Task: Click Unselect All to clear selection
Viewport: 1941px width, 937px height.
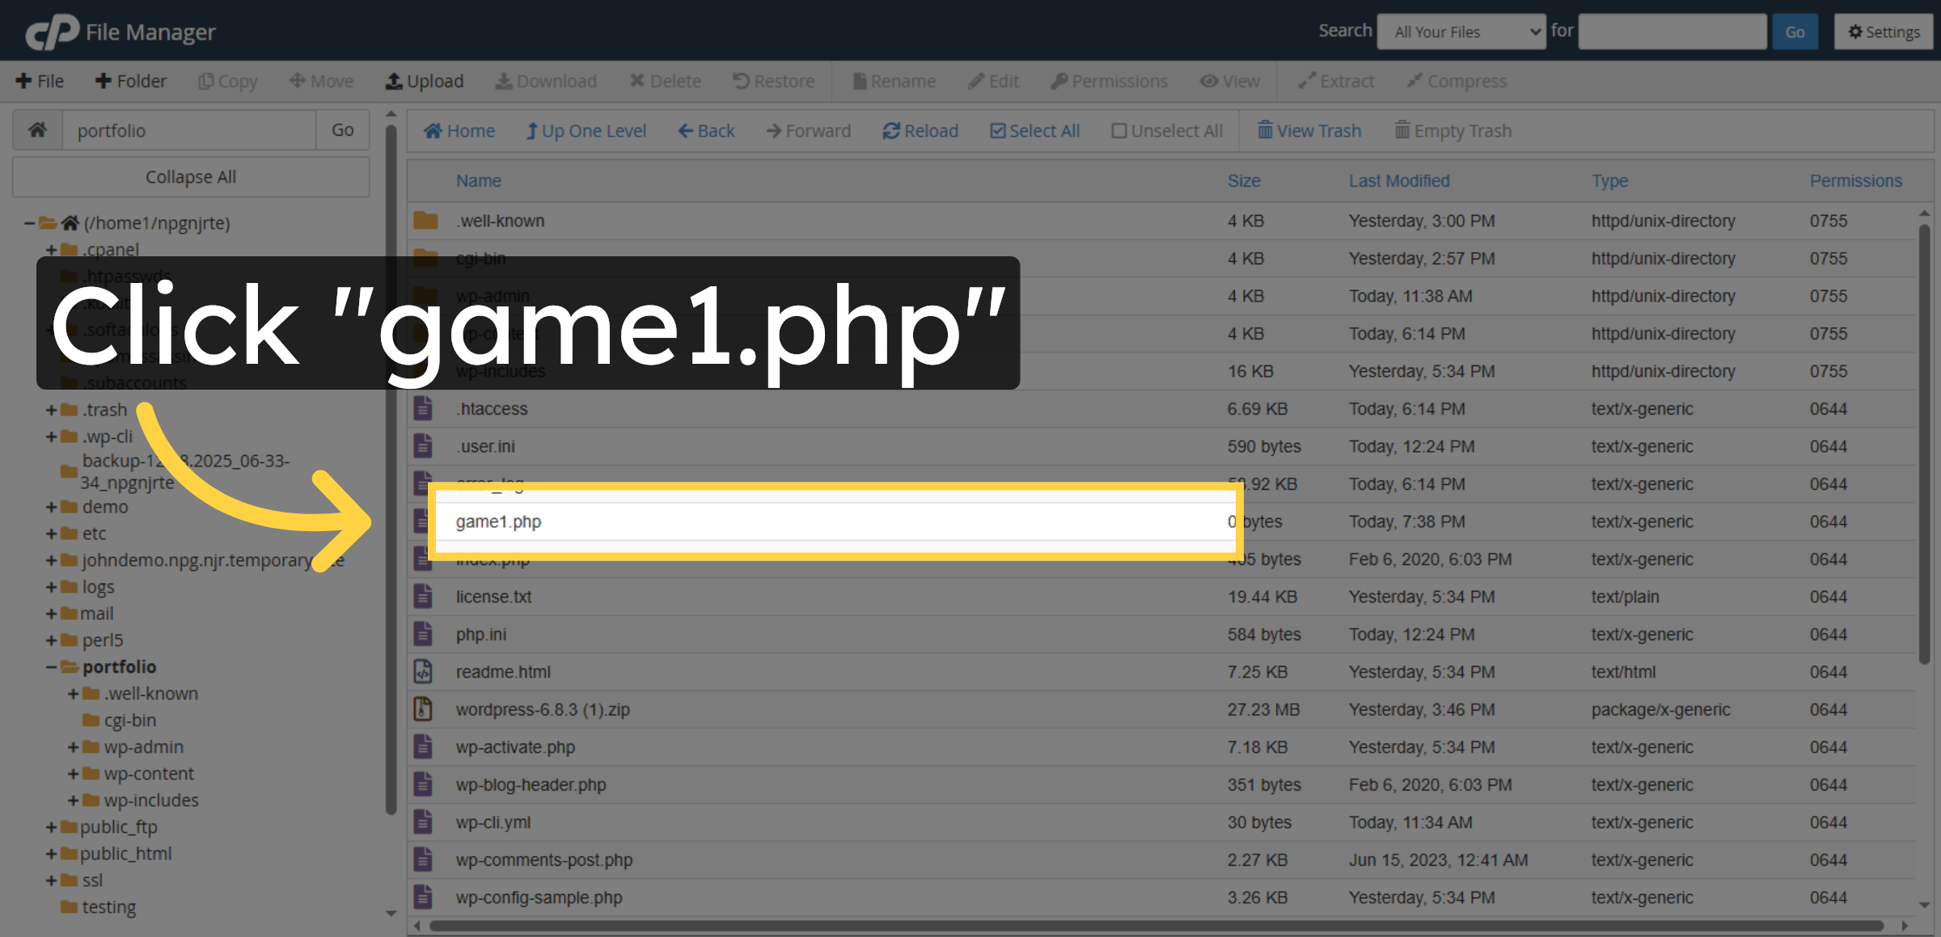Action: [x=1167, y=130]
